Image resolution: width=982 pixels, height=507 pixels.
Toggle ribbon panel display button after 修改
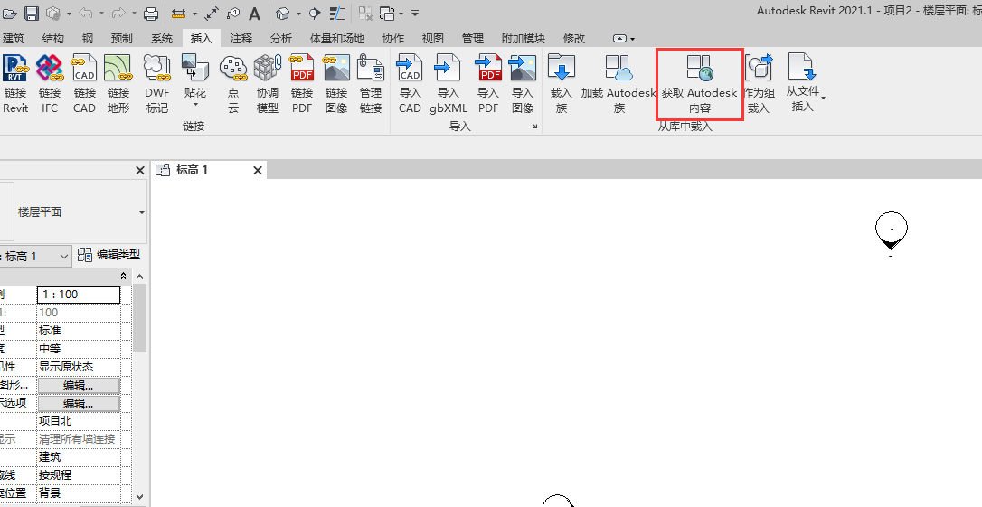[x=619, y=39]
